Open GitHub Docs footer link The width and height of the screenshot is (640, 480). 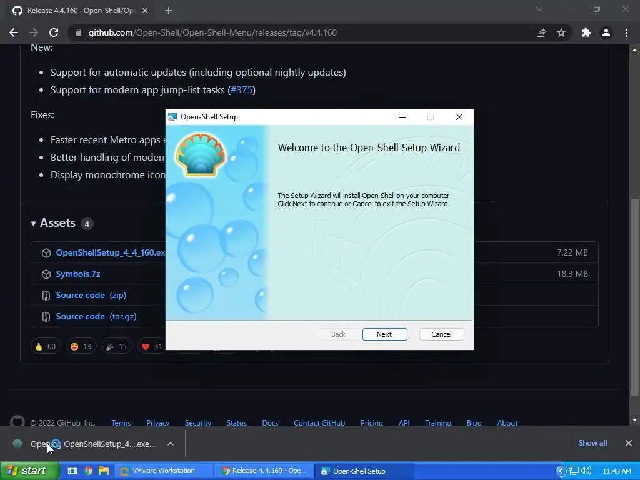(270, 423)
